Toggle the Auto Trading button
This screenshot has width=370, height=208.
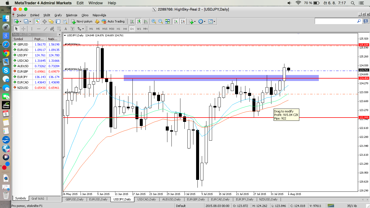pyautogui.click(x=113, y=21)
